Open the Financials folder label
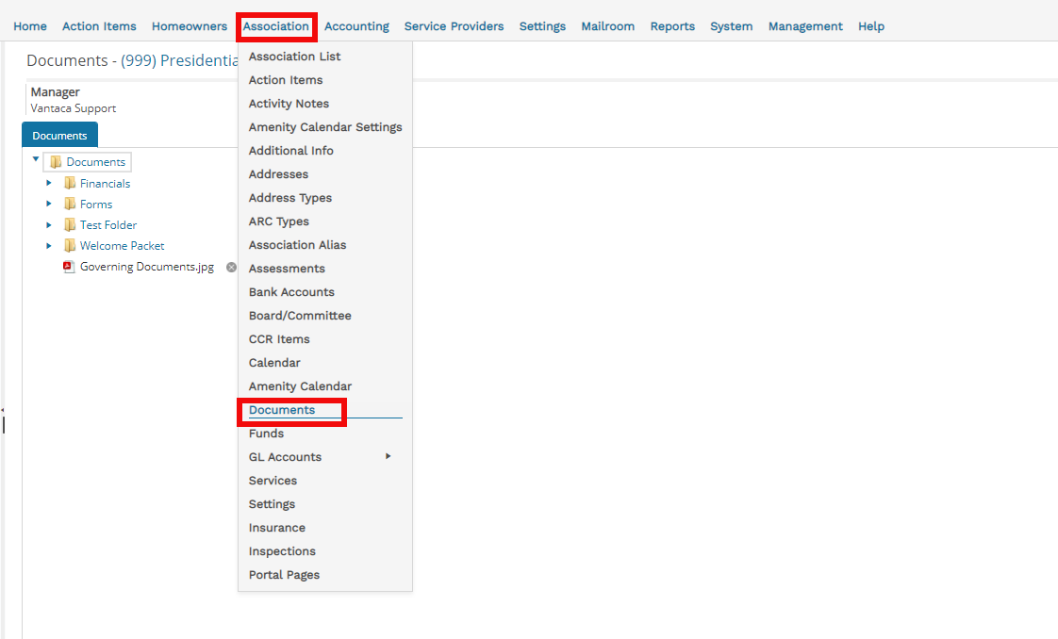The width and height of the screenshot is (1058, 639). pyautogui.click(x=106, y=184)
